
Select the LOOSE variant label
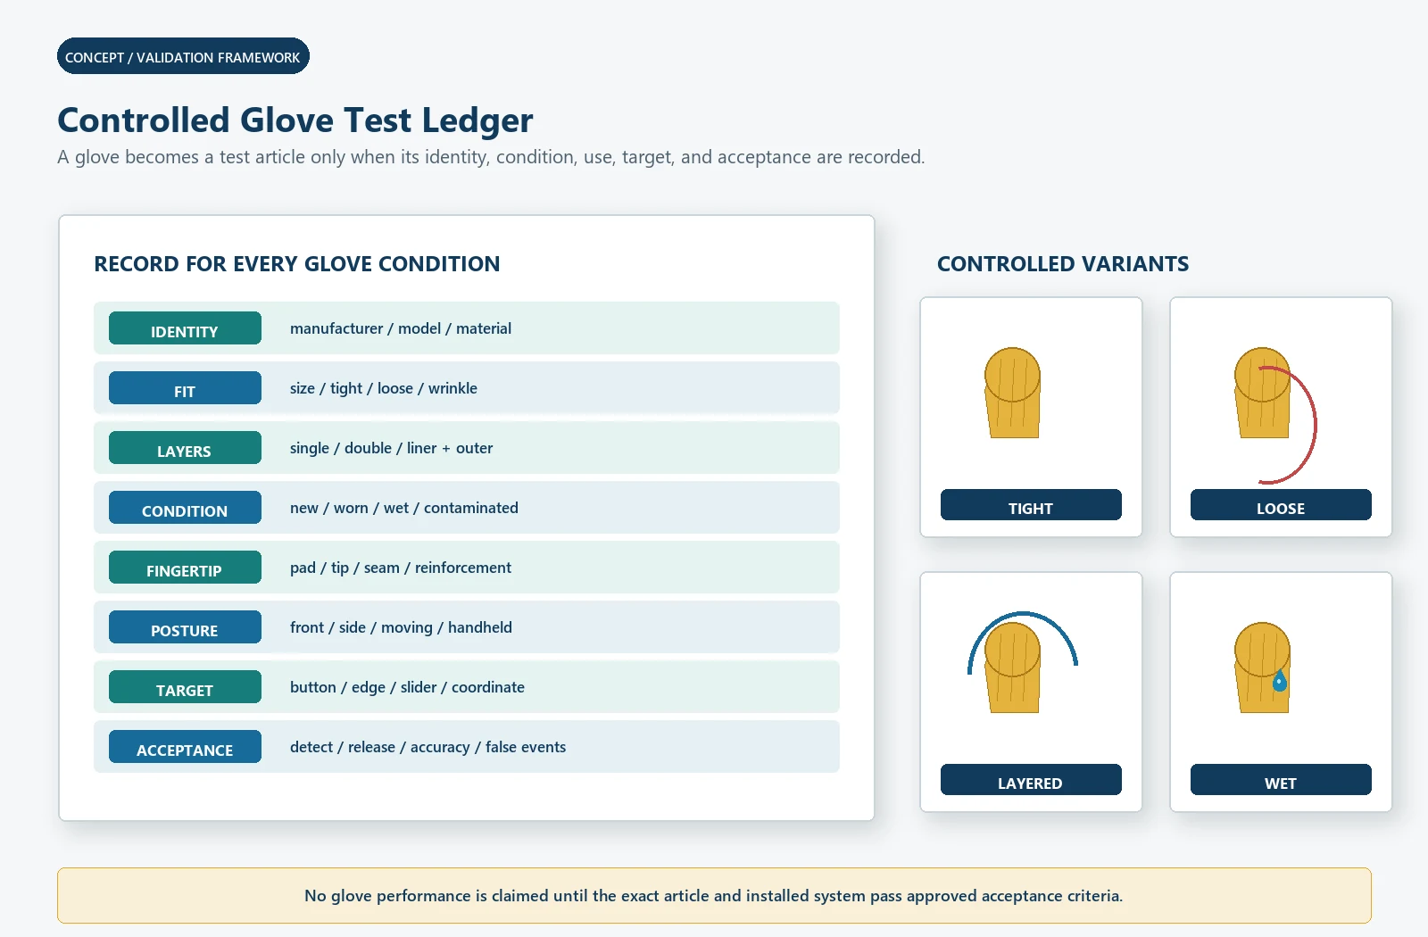1281,505
